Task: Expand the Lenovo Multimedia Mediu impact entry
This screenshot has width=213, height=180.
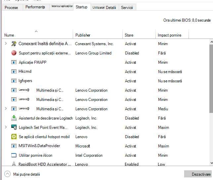Action: (6, 109)
